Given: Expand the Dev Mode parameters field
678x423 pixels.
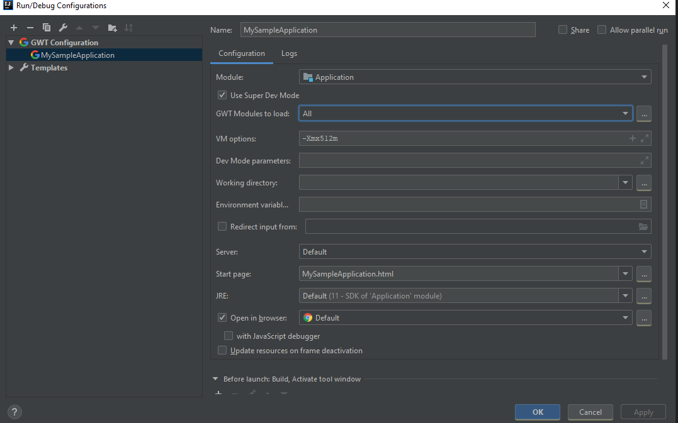Looking at the screenshot, I should point(644,160).
